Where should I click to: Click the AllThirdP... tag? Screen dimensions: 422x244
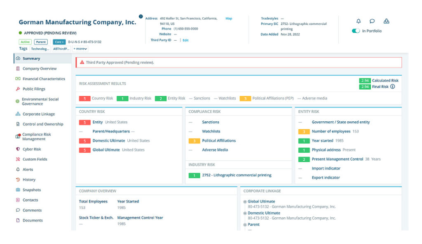coord(61,49)
